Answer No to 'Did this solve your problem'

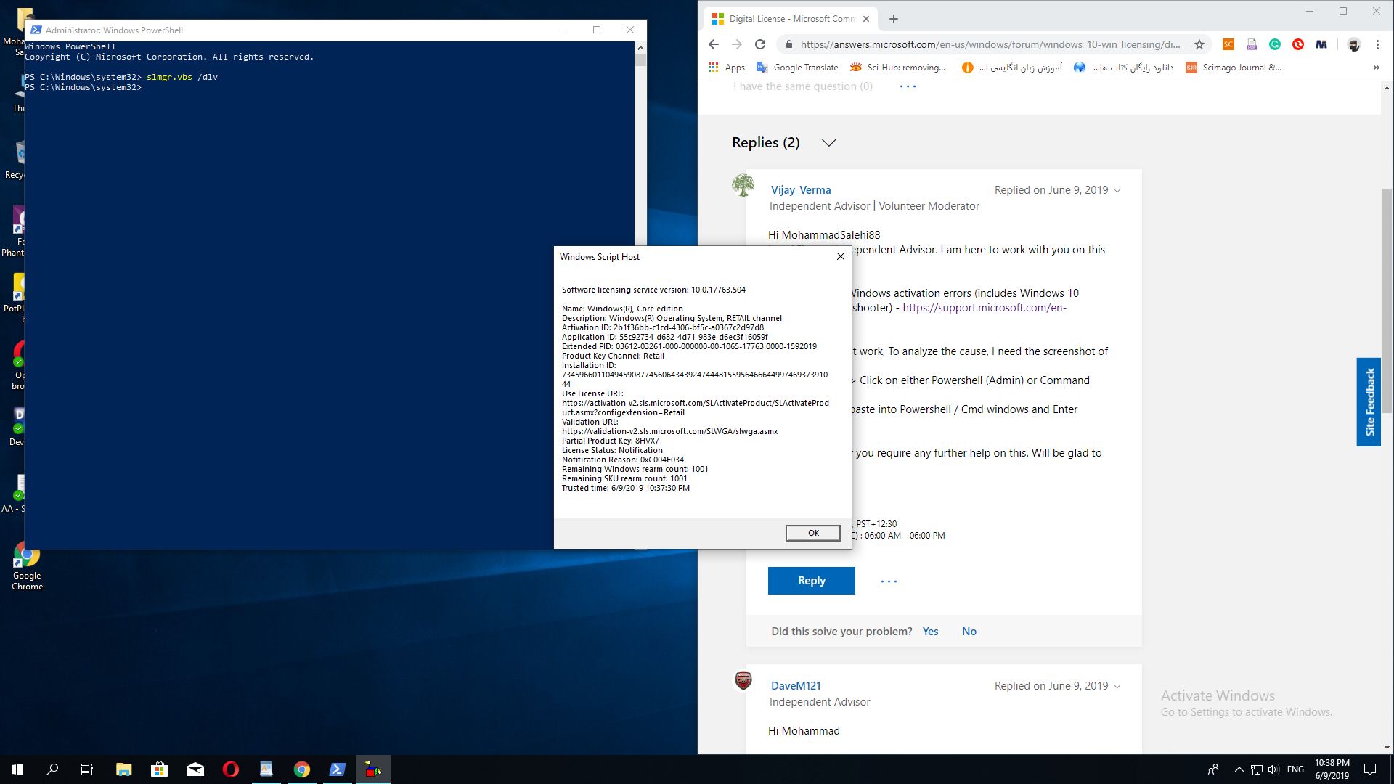[969, 632]
